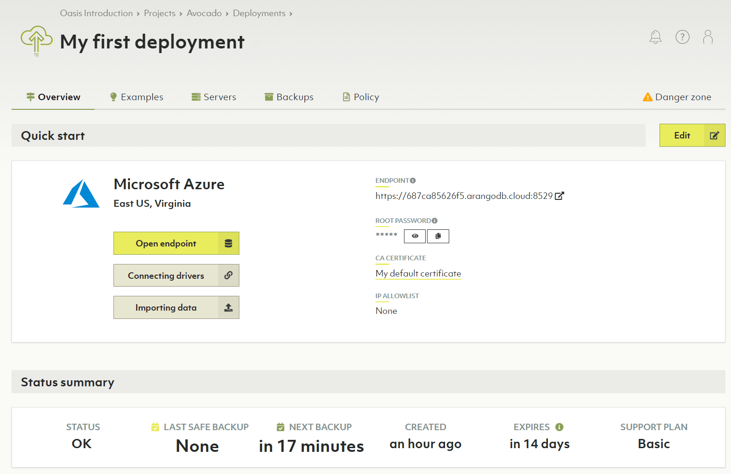
Task: Open the Servers tab
Action: click(x=214, y=97)
